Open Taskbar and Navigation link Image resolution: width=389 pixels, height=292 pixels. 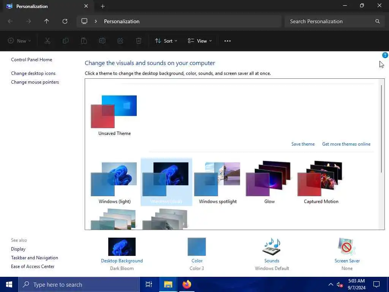coord(35,258)
